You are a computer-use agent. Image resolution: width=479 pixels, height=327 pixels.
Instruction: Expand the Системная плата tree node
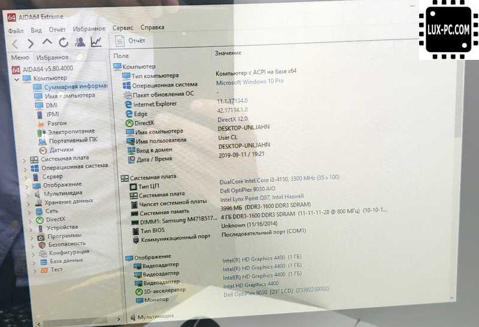[x=25, y=159]
